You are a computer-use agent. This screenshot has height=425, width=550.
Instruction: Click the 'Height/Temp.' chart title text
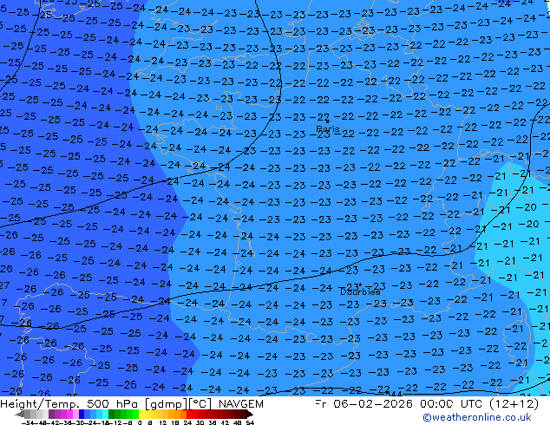[42, 404]
